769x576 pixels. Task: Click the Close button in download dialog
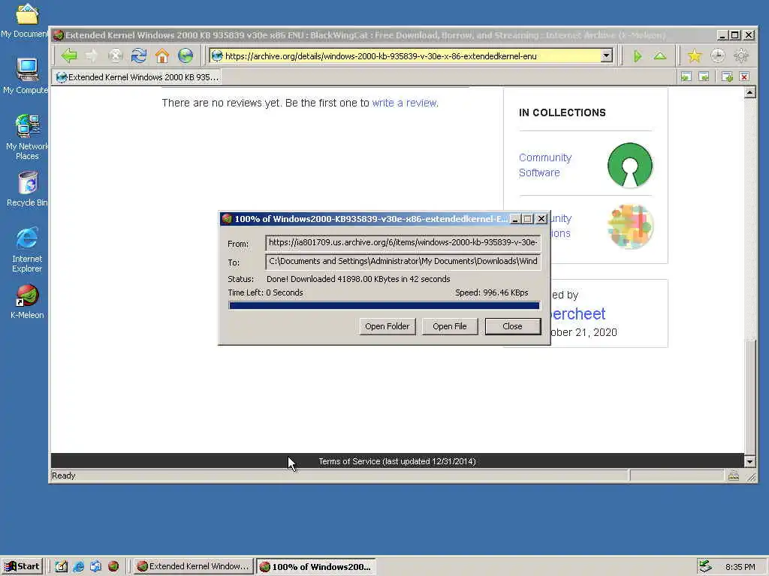[512, 326]
